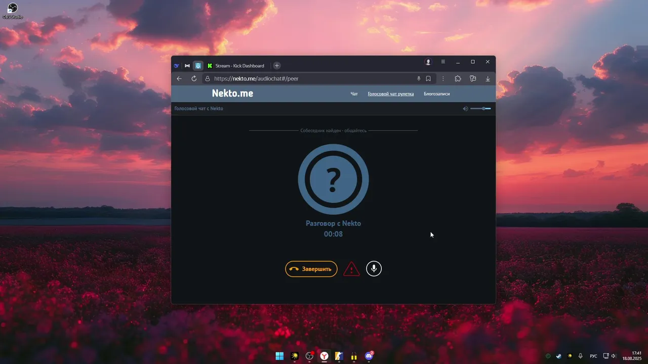Viewport: 648px width, 364px height.
Task: Click Голосовой чат с Nekto header text
Action: coord(198,109)
